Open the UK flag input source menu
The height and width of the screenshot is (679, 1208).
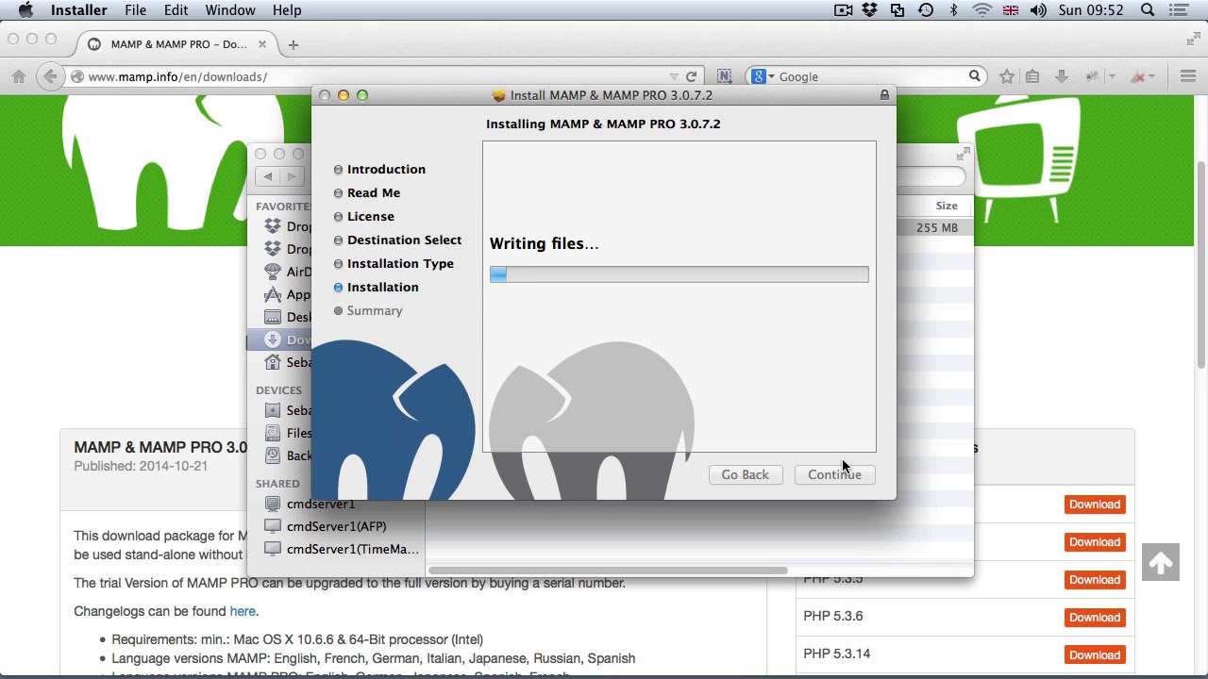click(1011, 10)
